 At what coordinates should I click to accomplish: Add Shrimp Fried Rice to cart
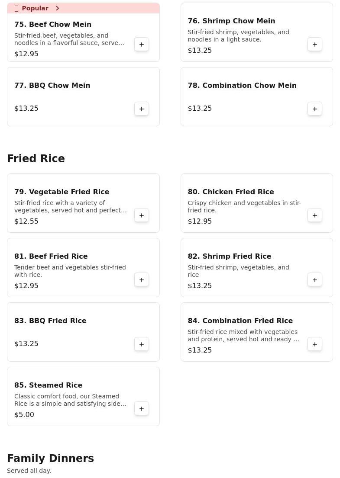(315, 280)
